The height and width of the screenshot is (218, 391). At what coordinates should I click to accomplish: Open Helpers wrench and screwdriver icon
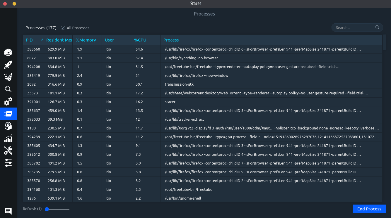8,150
